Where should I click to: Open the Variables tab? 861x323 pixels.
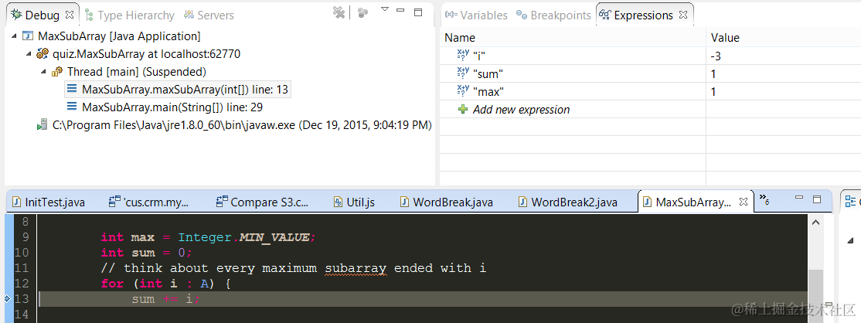pyautogui.click(x=484, y=15)
